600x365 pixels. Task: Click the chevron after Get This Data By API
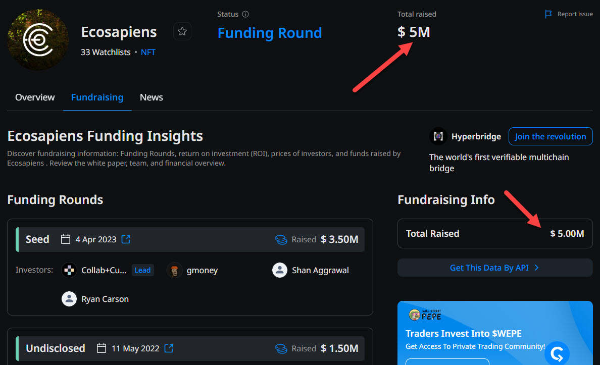pyautogui.click(x=536, y=268)
